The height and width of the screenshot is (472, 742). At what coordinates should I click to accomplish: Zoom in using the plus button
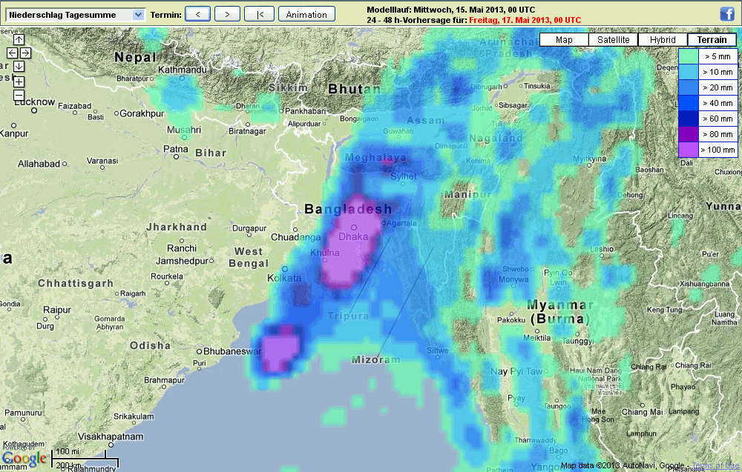click(19, 82)
